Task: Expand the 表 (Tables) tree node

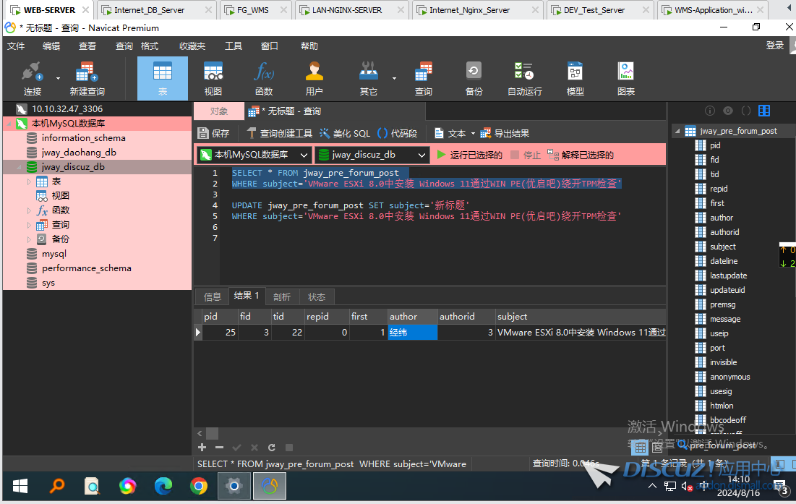Action: click(x=29, y=181)
